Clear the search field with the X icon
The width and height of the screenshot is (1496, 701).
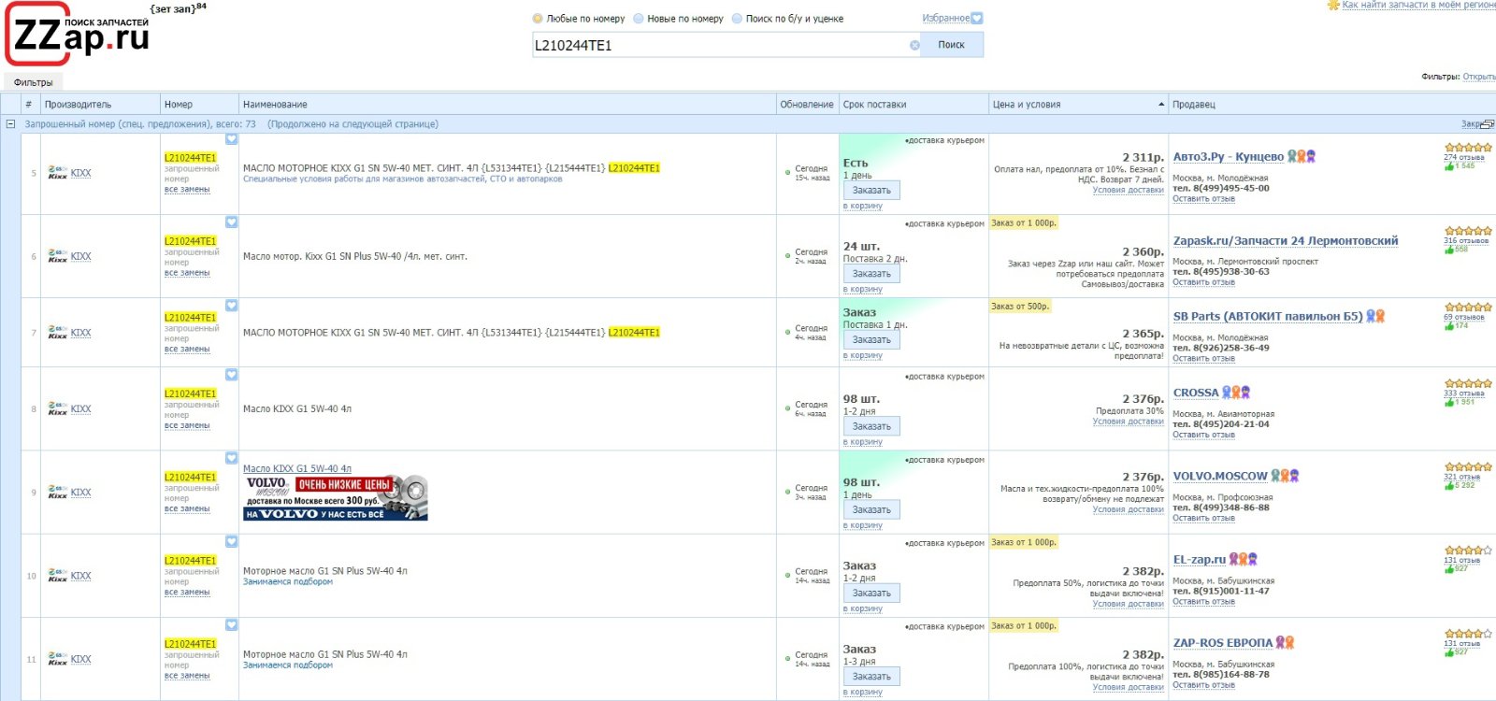tap(914, 45)
